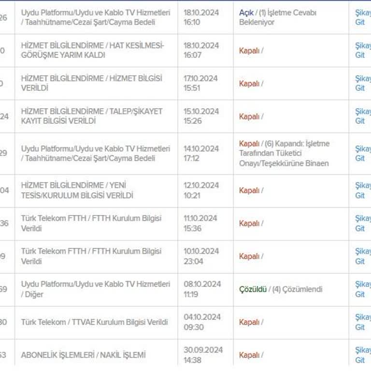Select the TTVAE Kurulum Bilgisi Verildi subject
Image resolution: width=371 pixels, height=371 pixels.
[x=94, y=322]
